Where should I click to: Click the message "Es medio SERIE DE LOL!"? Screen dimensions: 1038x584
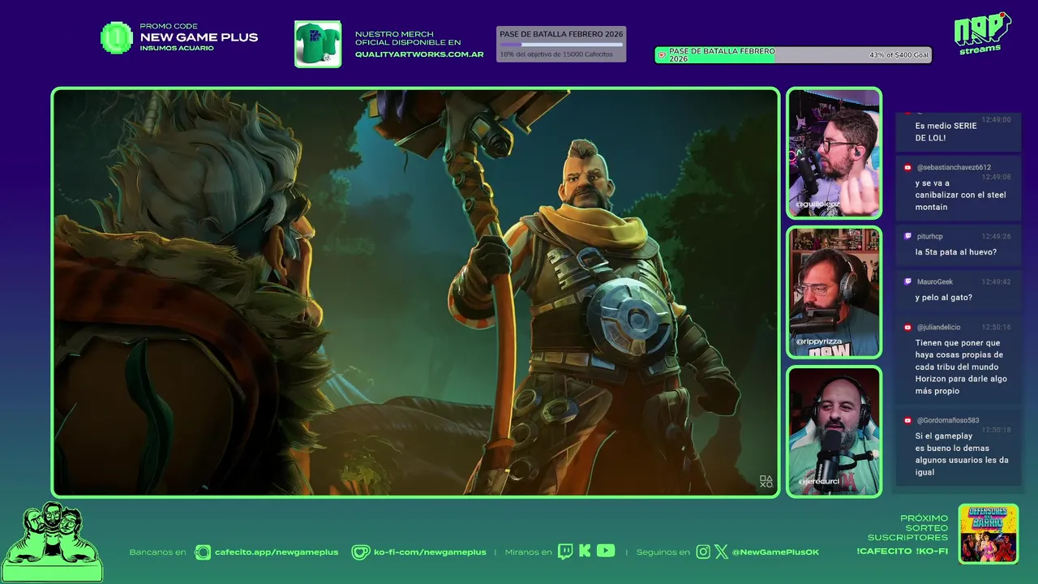click(x=946, y=131)
